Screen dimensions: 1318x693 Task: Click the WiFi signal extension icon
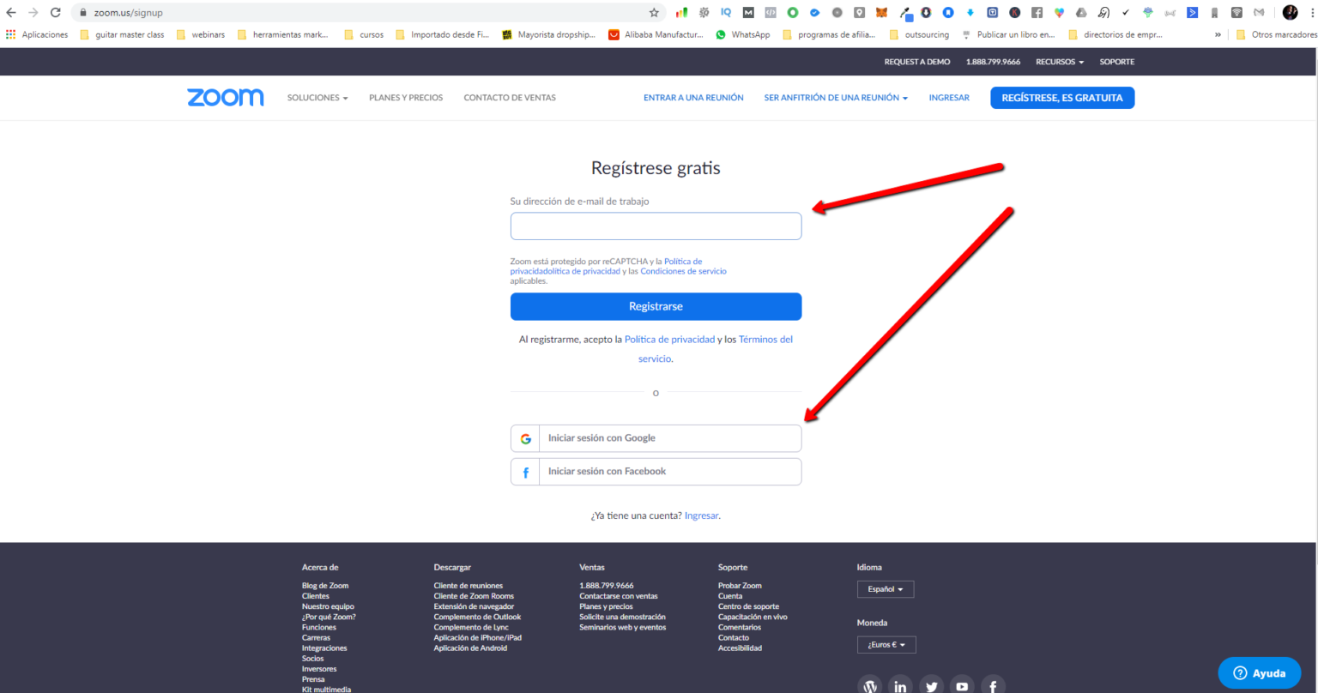point(1236,13)
